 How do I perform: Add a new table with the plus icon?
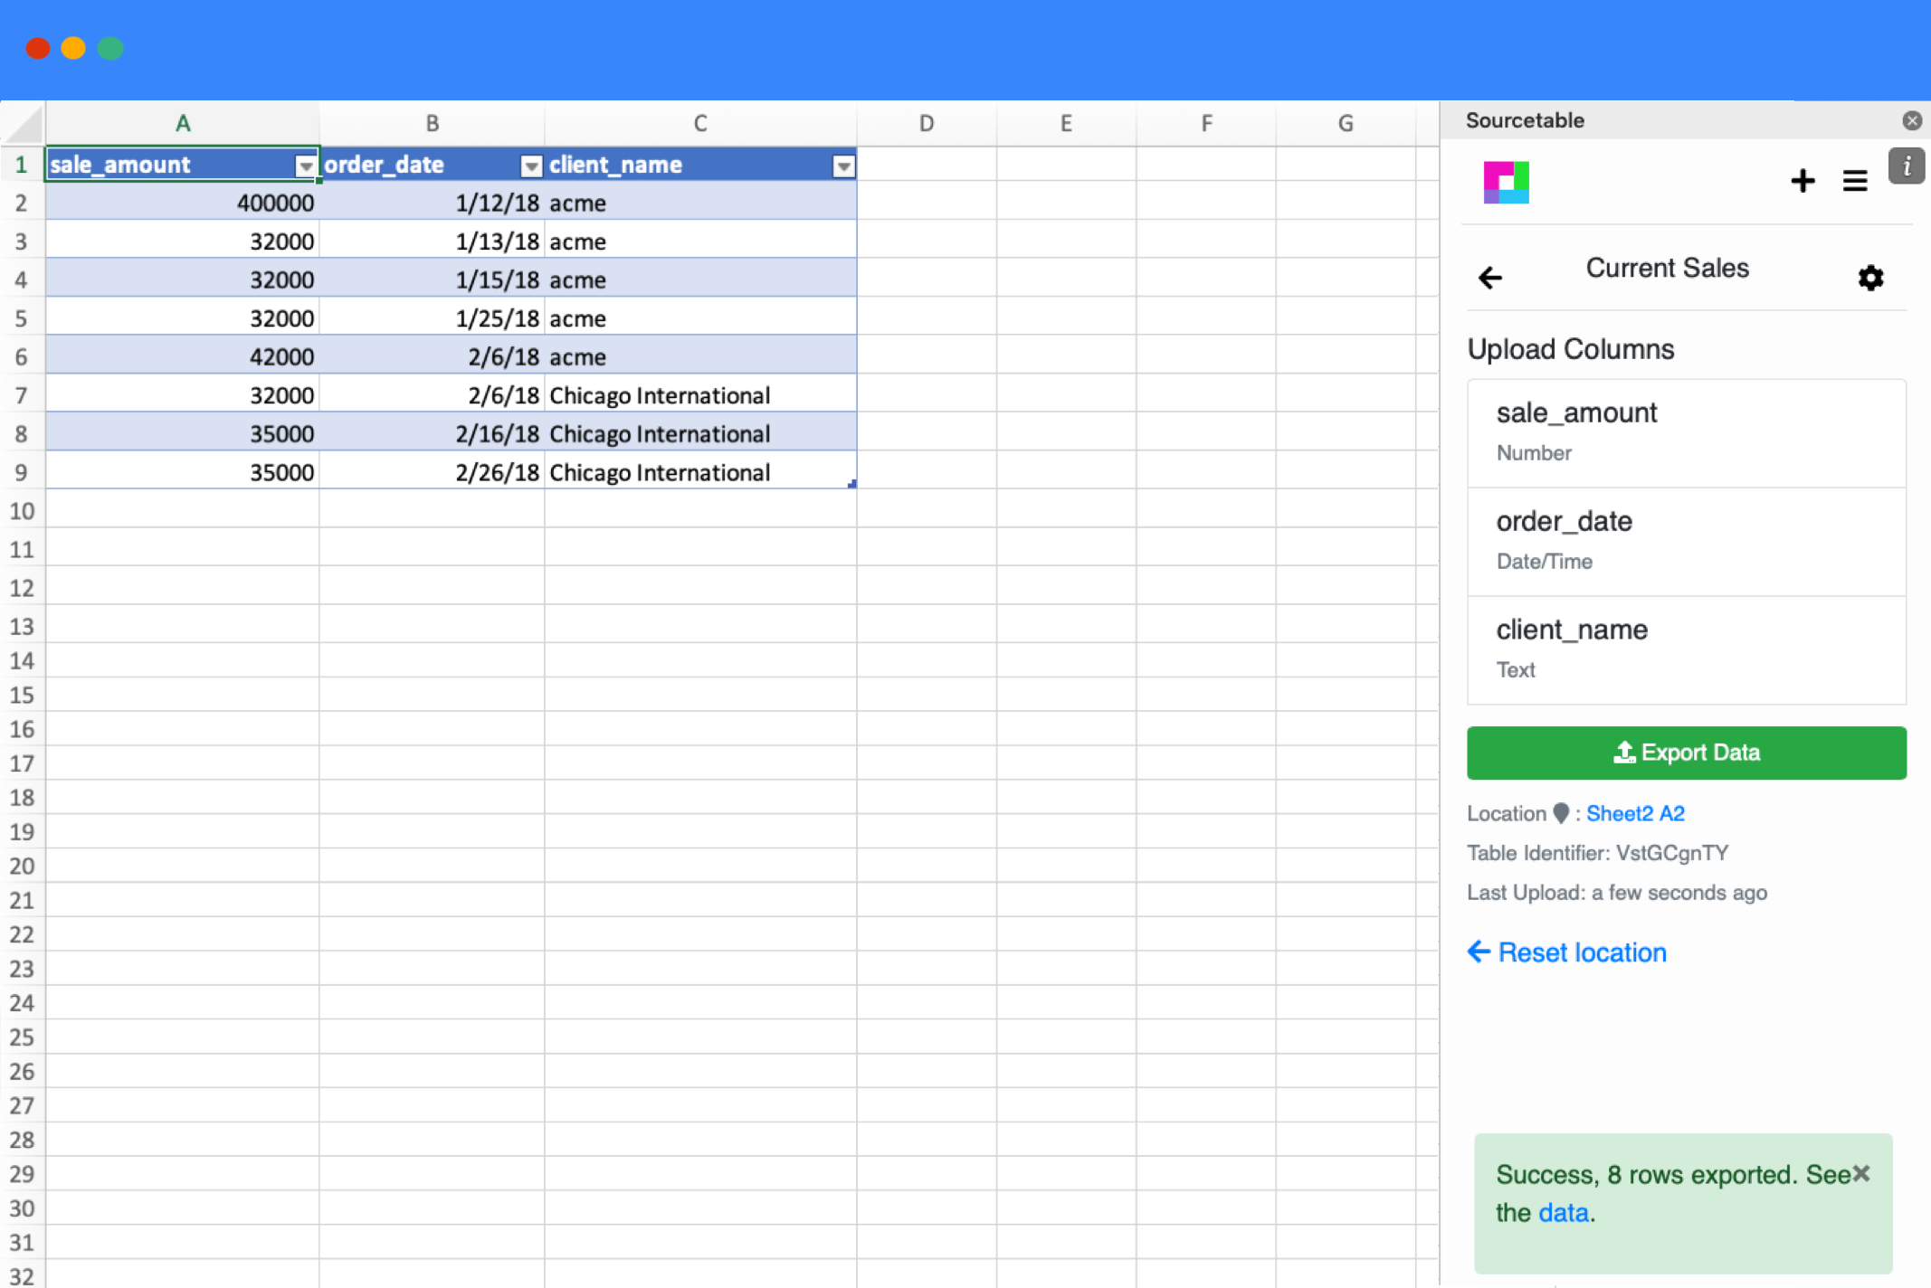click(x=1803, y=181)
